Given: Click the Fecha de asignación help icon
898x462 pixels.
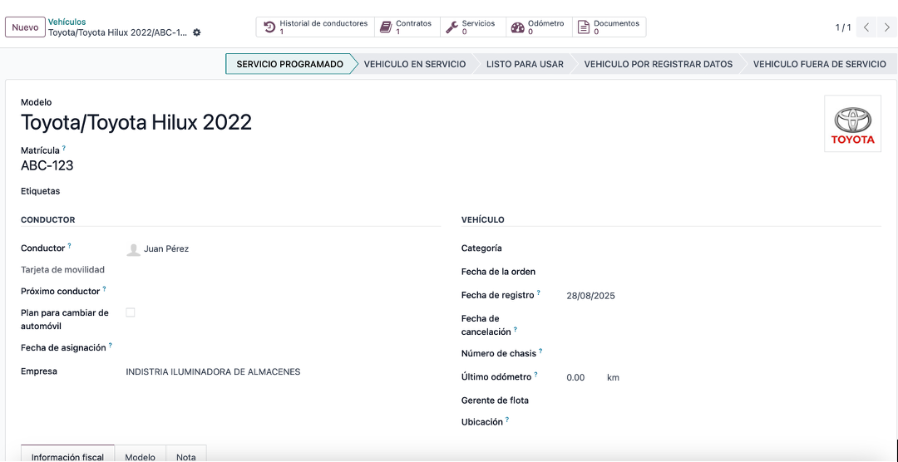Looking at the screenshot, I should click(111, 346).
